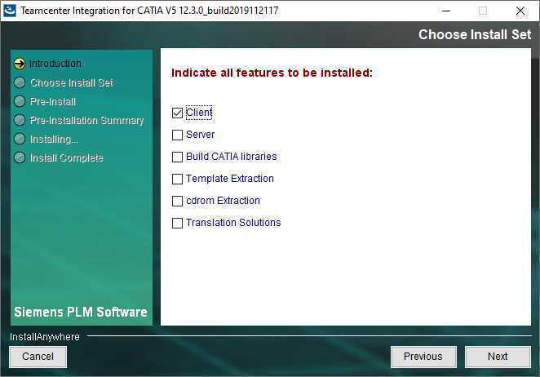
Task: Click the bullet icon beside Installing...
Action: click(x=20, y=139)
